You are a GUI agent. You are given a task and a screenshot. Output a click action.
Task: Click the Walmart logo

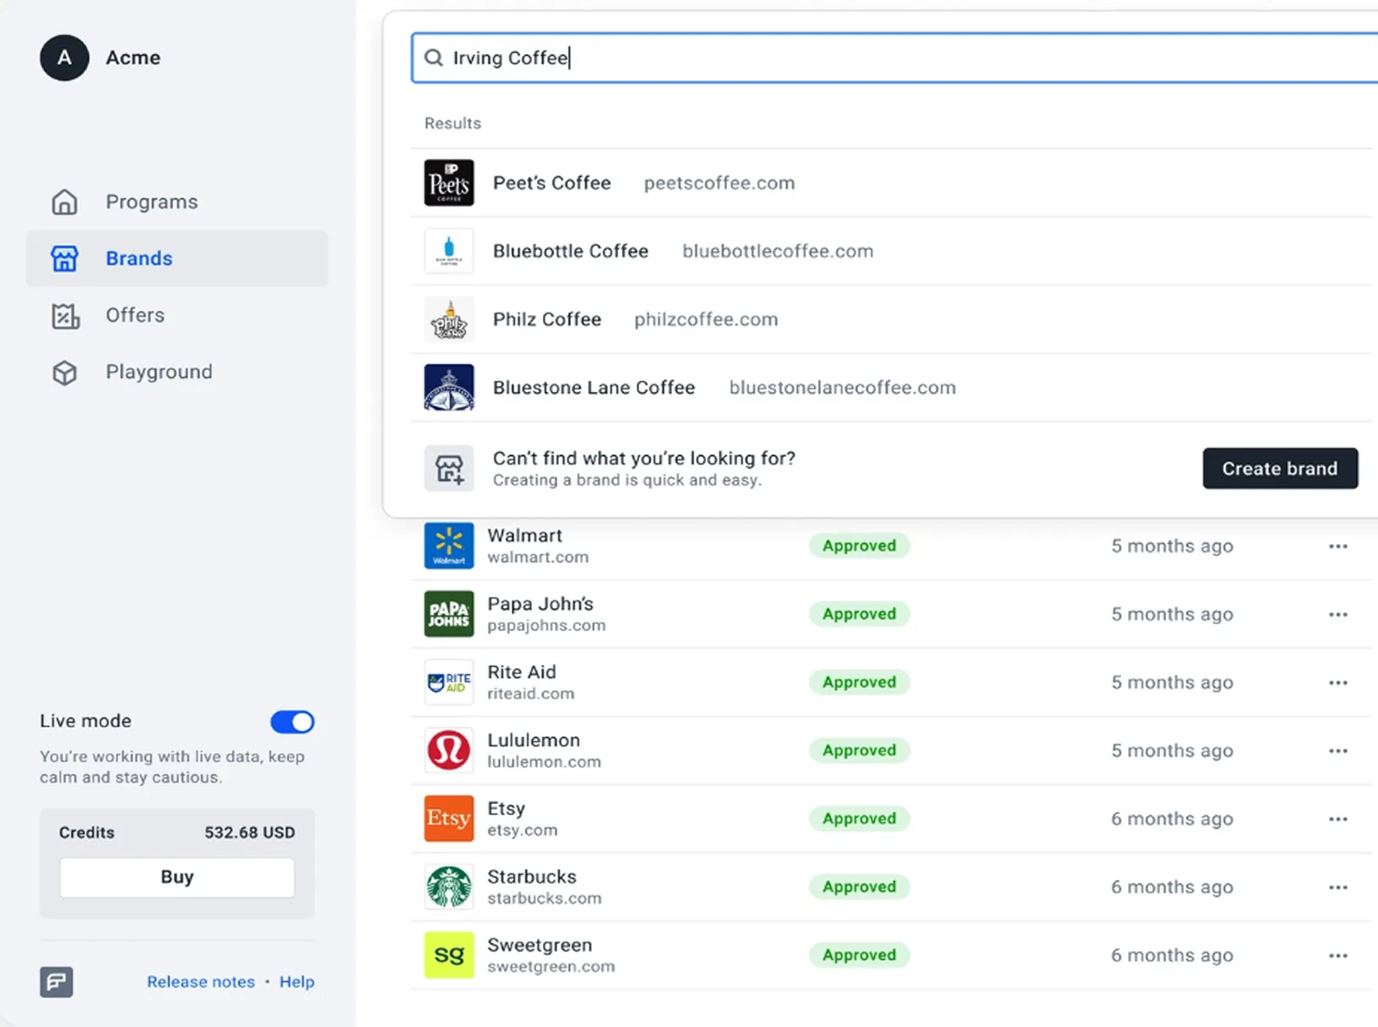[x=448, y=546]
